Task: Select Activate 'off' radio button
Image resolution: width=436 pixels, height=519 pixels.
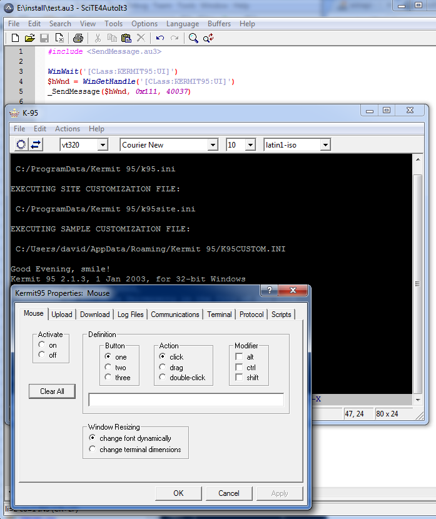Action: 41,355
